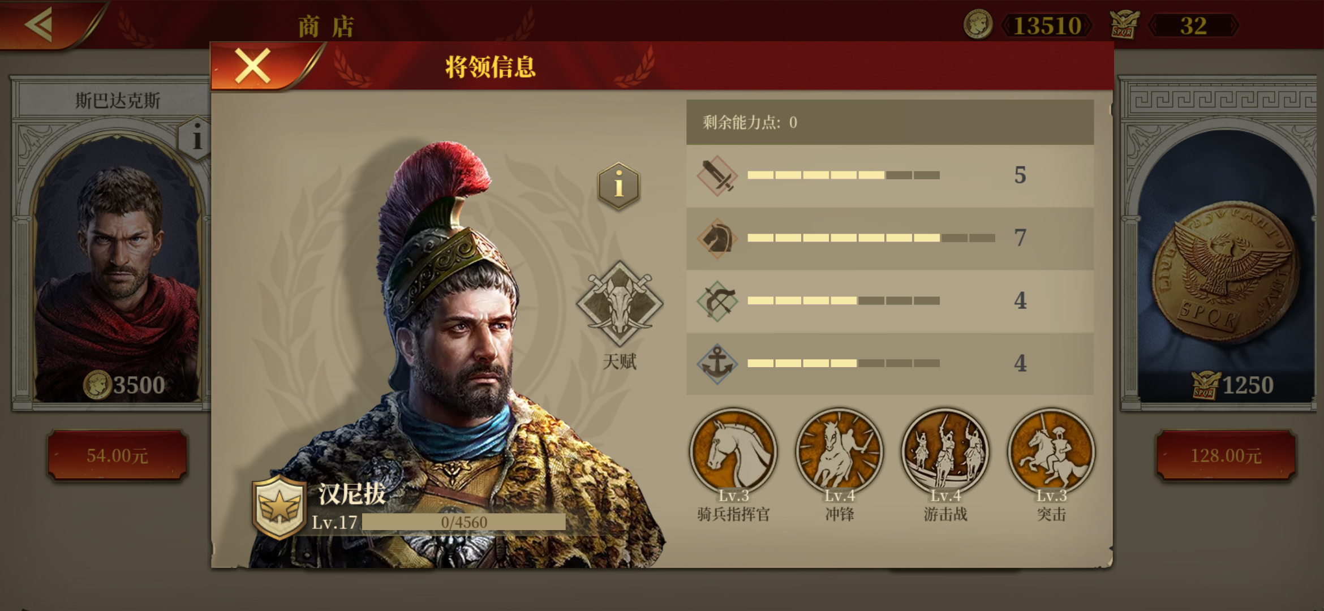This screenshot has height=611, width=1324.
Task: Select the 突击 assault skill icon
Action: (1051, 452)
